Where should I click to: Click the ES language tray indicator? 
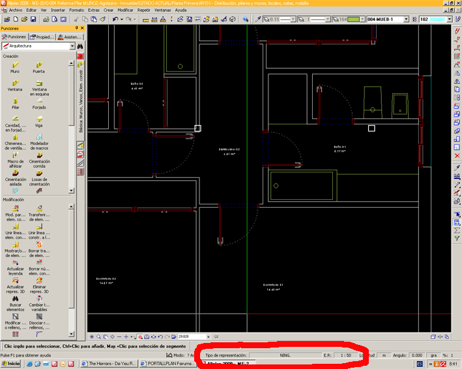click(420, 364)
